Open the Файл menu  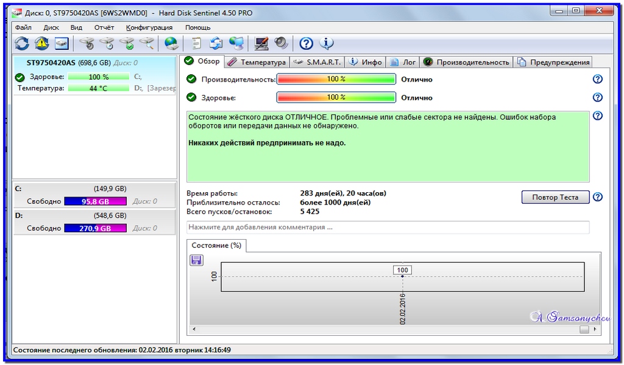coord(24,27)
